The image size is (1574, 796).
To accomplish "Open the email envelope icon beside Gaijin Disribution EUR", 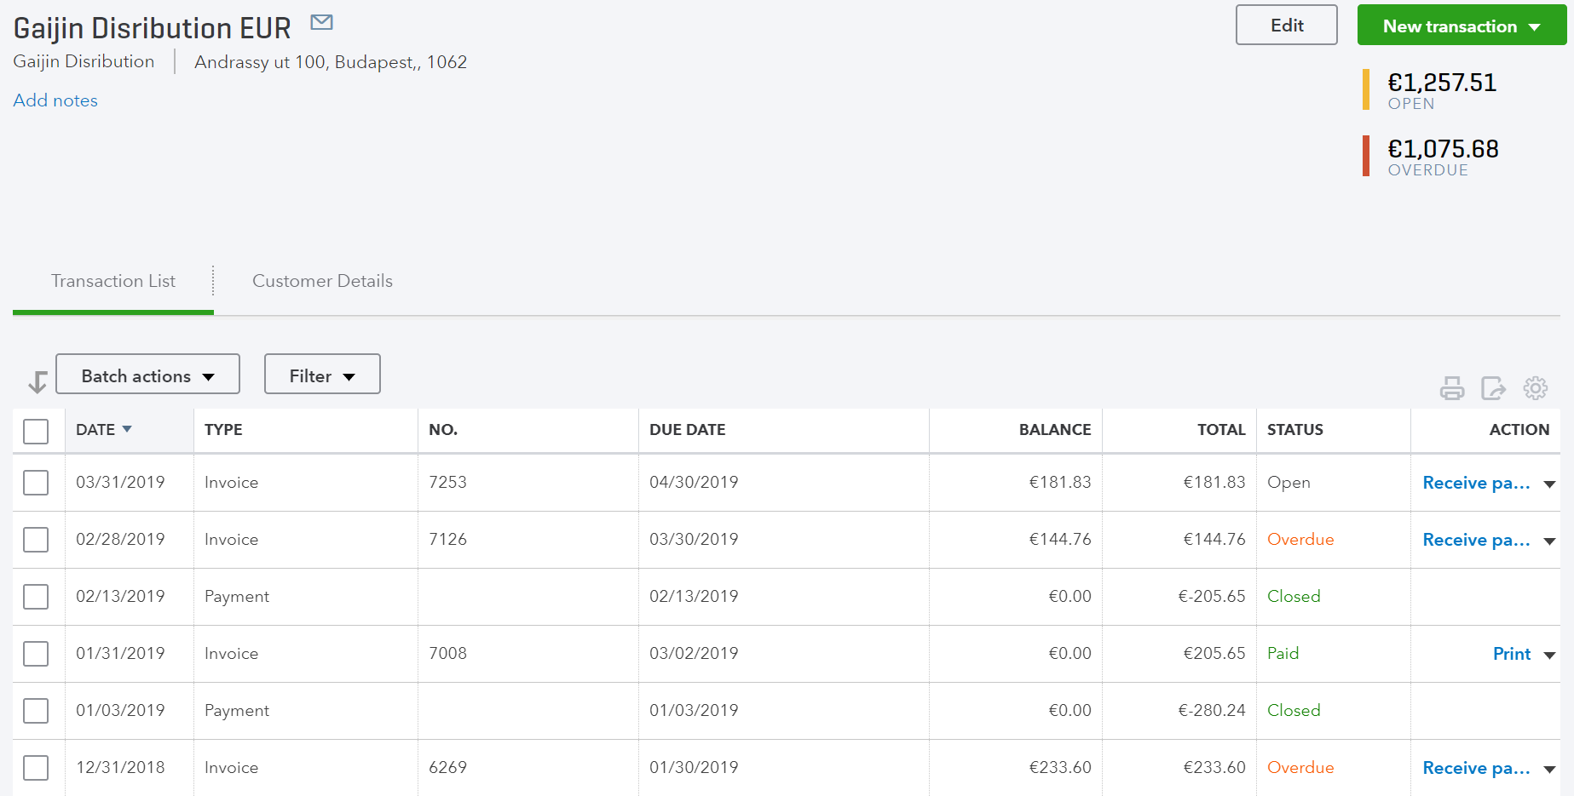I will coord(321,22).
